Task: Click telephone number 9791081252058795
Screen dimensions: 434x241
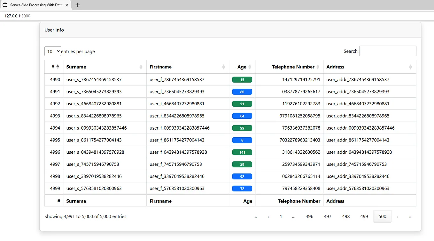Action: coord(300,116)
